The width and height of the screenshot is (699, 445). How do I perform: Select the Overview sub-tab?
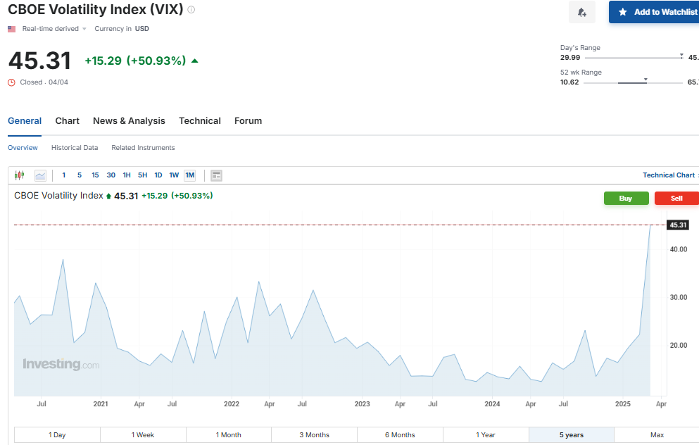pos(23,148)
